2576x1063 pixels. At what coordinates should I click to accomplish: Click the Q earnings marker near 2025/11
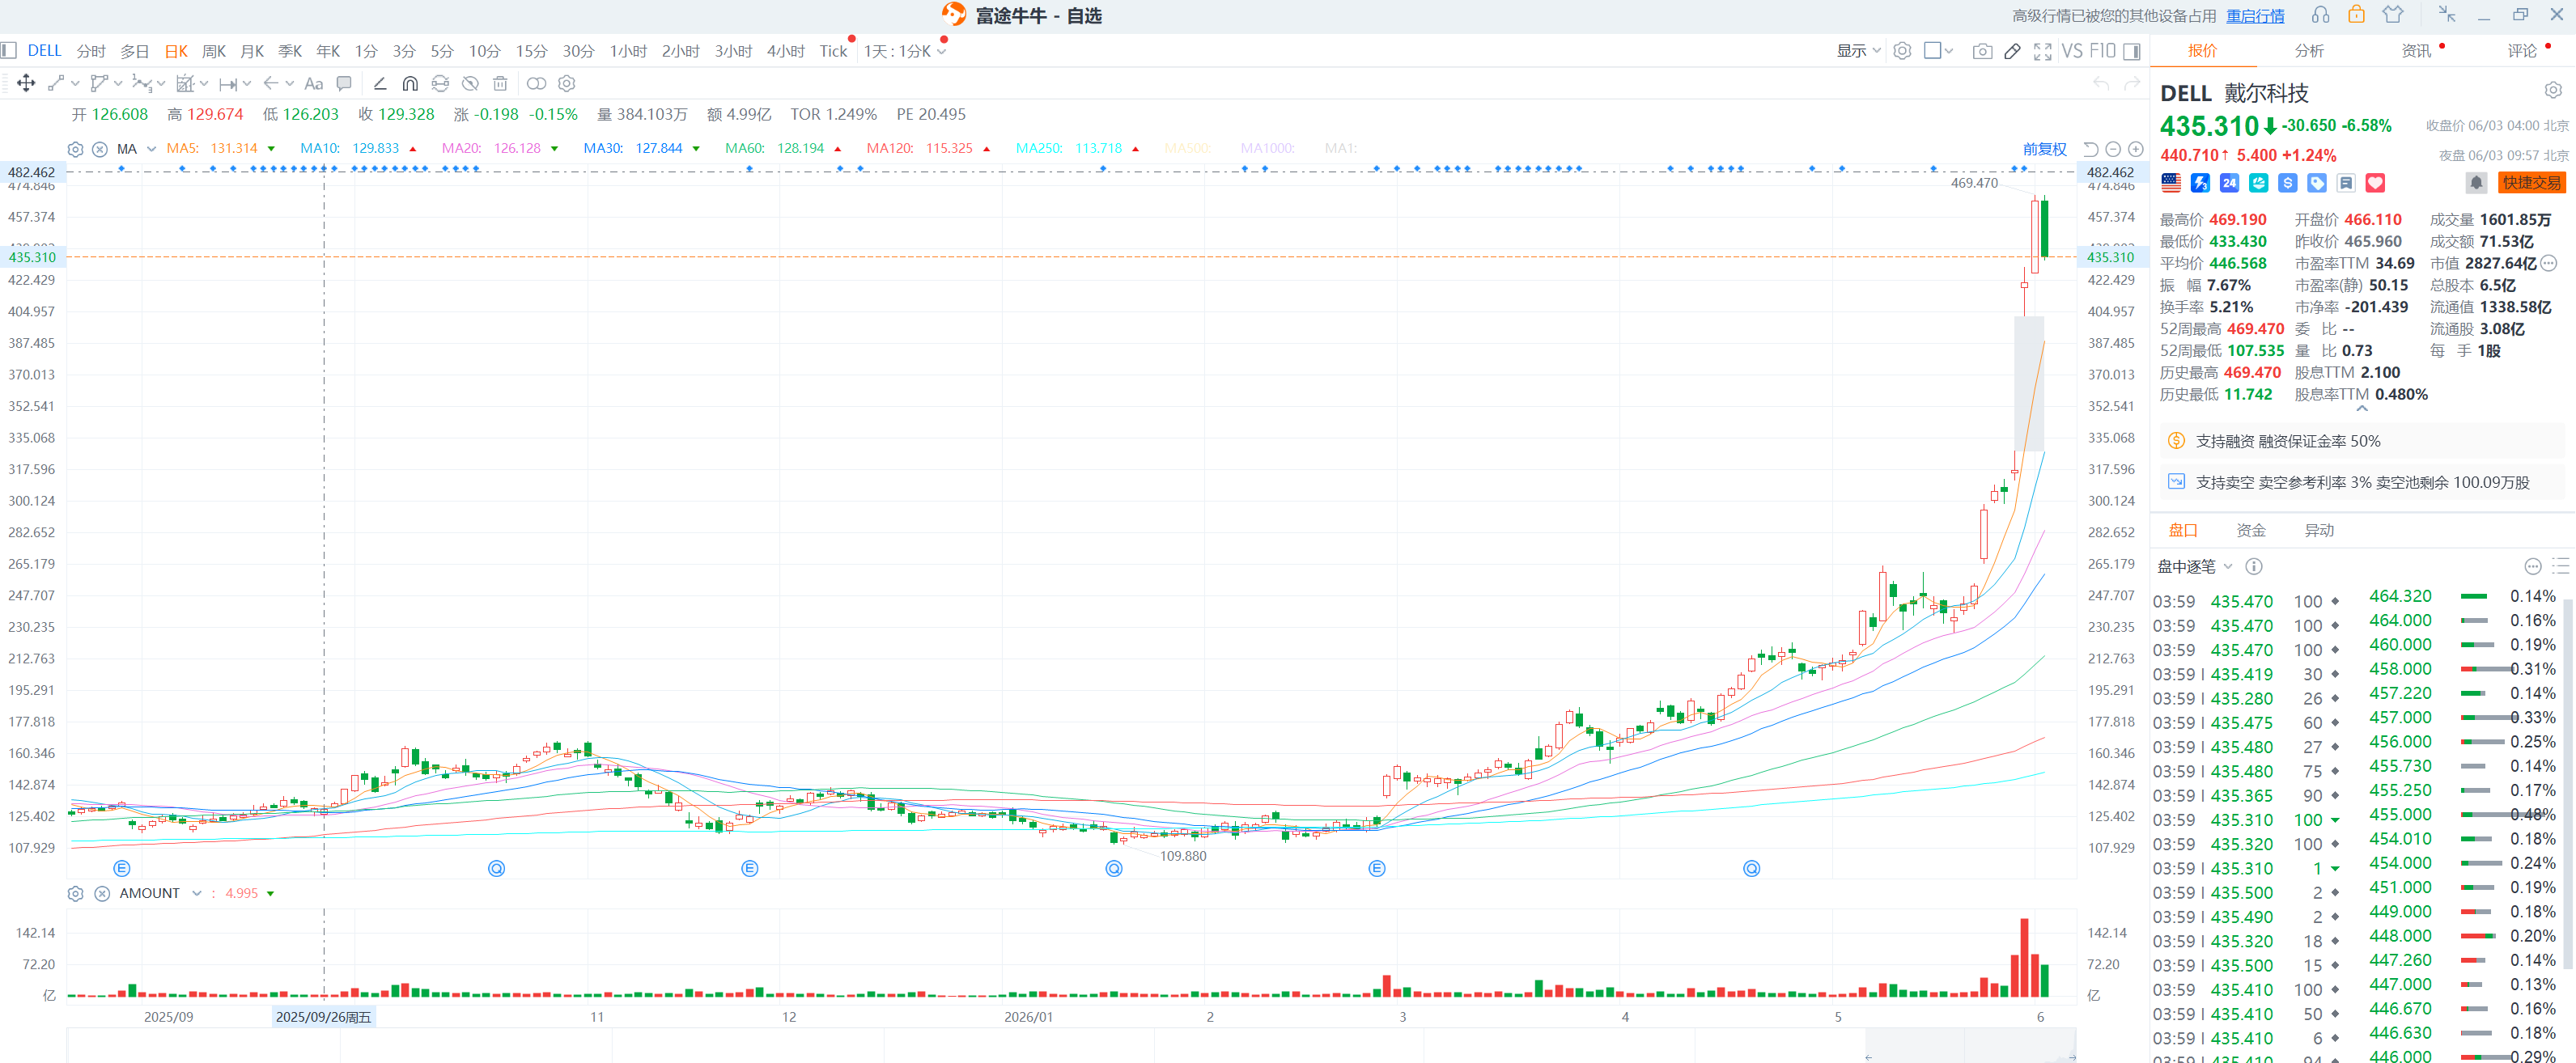[496, 868]
